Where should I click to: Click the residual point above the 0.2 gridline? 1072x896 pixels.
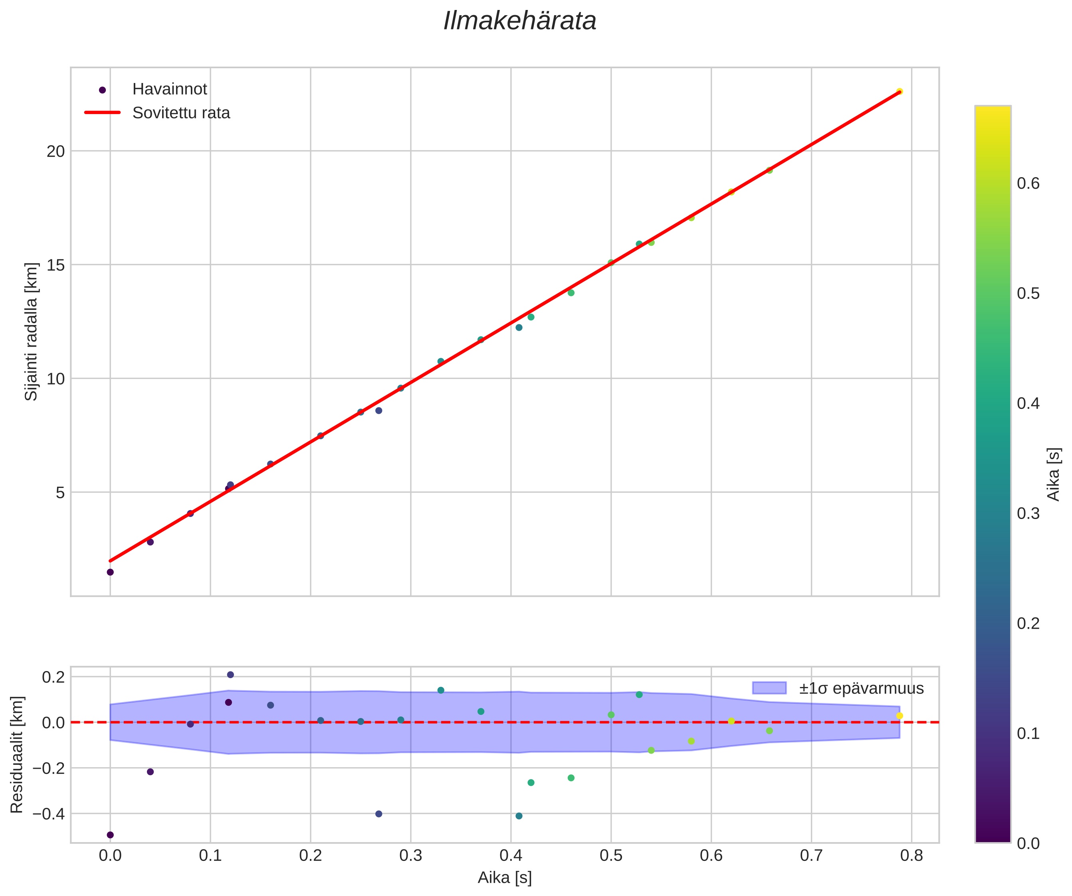click(230, 675)
